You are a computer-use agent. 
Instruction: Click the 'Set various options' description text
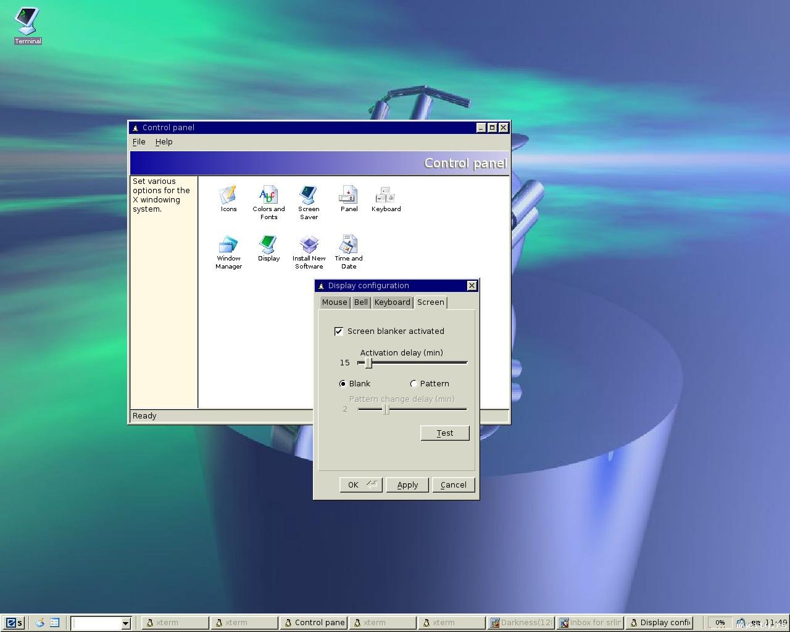point(161,195)
